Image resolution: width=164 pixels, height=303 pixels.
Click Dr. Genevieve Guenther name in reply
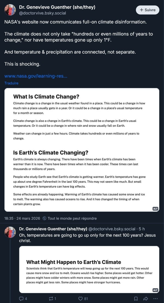coord(53,229)
